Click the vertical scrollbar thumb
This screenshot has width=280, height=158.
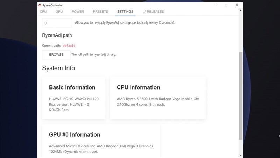(241, 96)
